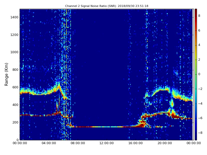Screen dimensions: 207x155
Task: Click the colorbar tick label 4
Action: point(199,45)
